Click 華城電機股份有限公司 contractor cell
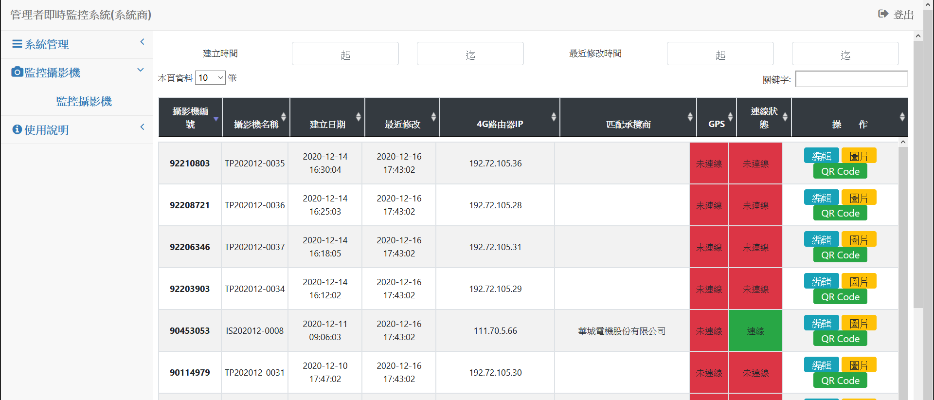The image size is (934, 400). point(622,331)
